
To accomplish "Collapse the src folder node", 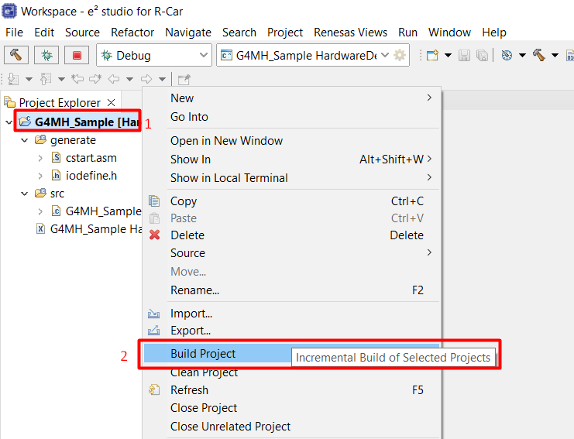I will (25, 194).
